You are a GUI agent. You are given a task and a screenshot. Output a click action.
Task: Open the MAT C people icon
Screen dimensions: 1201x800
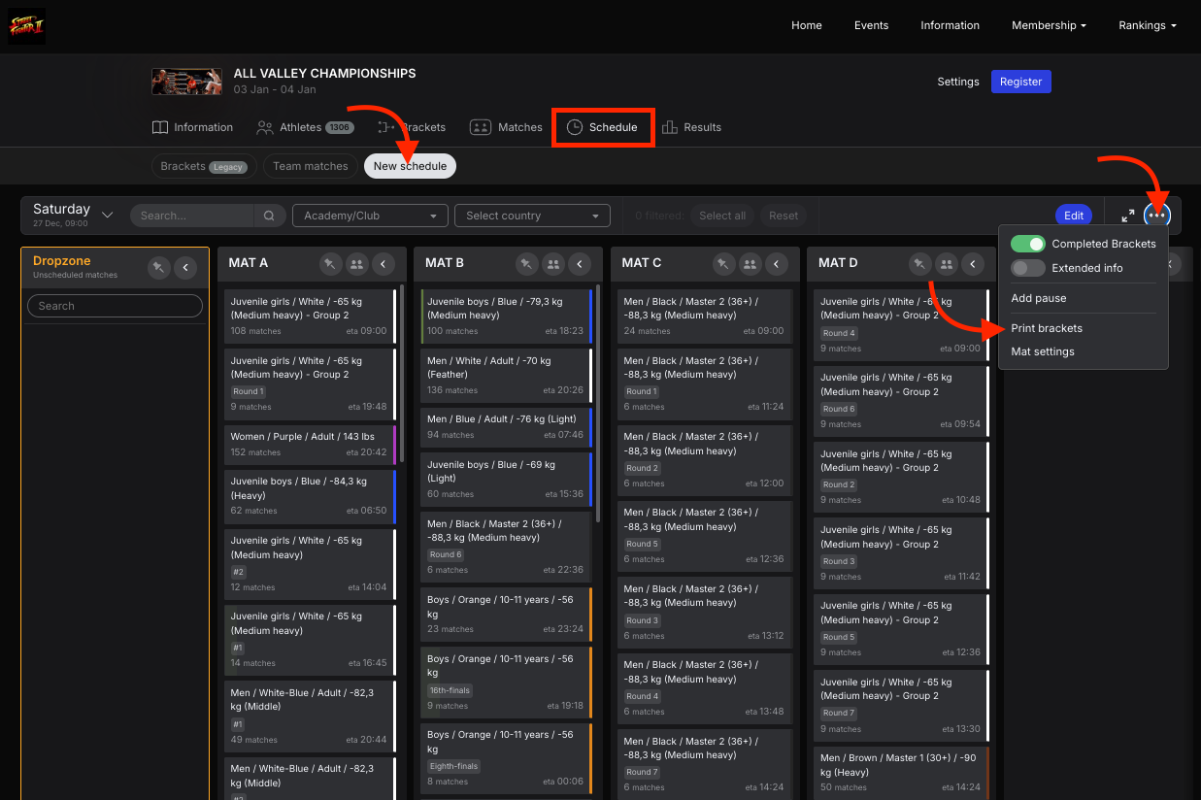[751, 263]
